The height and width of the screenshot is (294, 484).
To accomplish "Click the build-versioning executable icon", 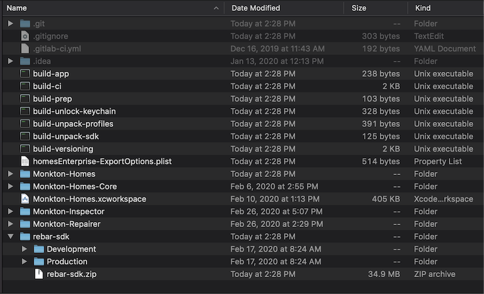I will click(25, 149).
